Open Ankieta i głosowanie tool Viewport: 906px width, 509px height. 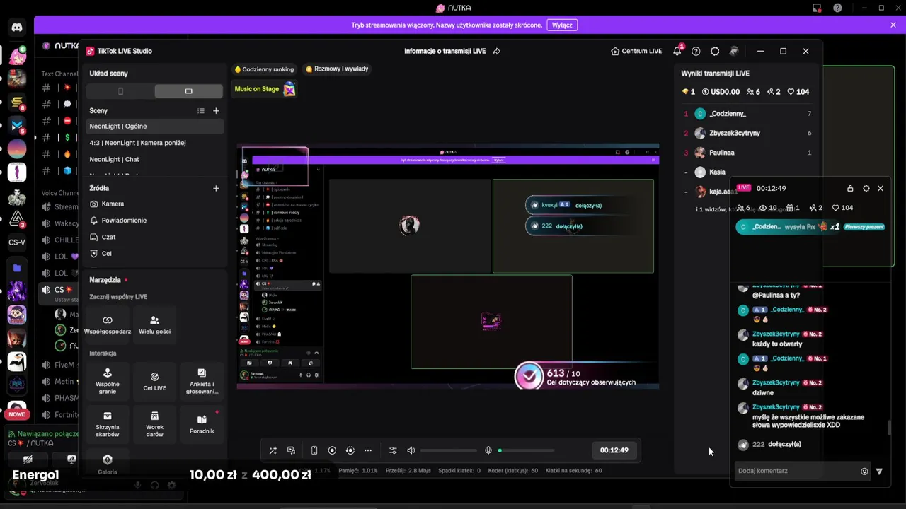pyautogui.click(x=202, y=381)
